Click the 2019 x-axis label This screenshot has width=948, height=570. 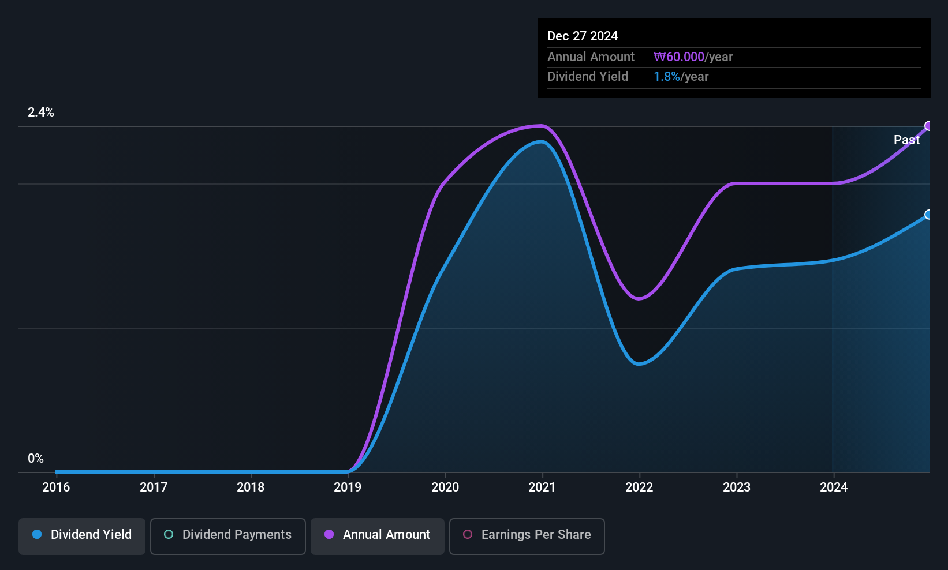[x=348, y=487]
